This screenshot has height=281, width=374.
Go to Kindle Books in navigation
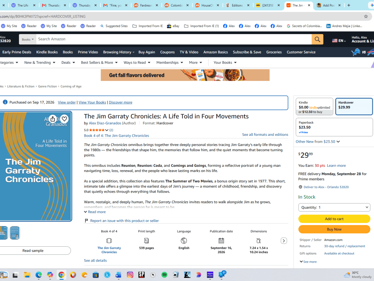coord(47,52)
